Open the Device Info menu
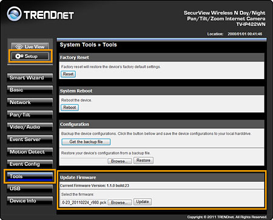273x220 pixels. coord(30,201)
